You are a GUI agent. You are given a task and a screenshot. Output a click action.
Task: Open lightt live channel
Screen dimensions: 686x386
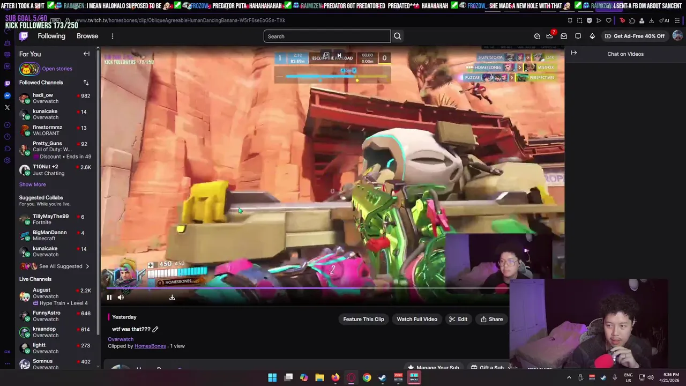[55, 348]
